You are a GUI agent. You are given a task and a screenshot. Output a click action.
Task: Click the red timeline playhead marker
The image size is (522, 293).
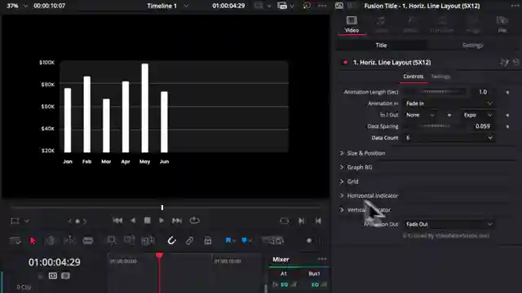[160, 256]
